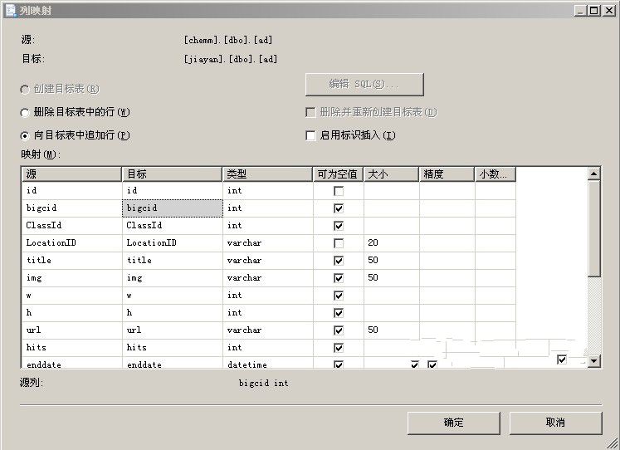Click the 取消 button
620x450 pixels.
pos(555,423)
